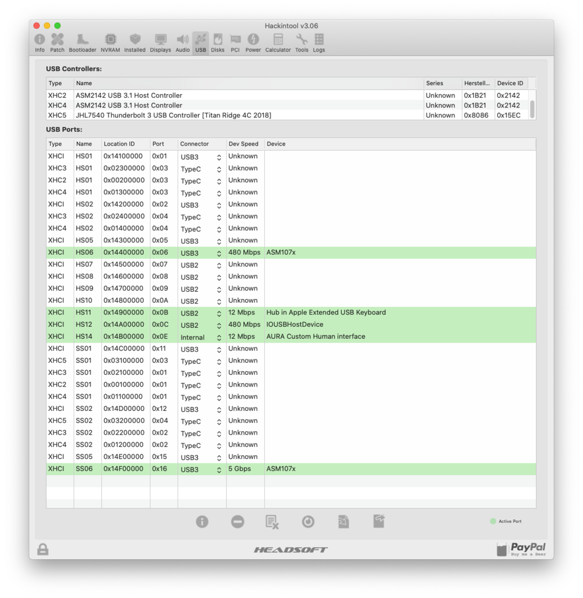Click location ID 0x03200000

pyautogui.click(x=124, y=421)
